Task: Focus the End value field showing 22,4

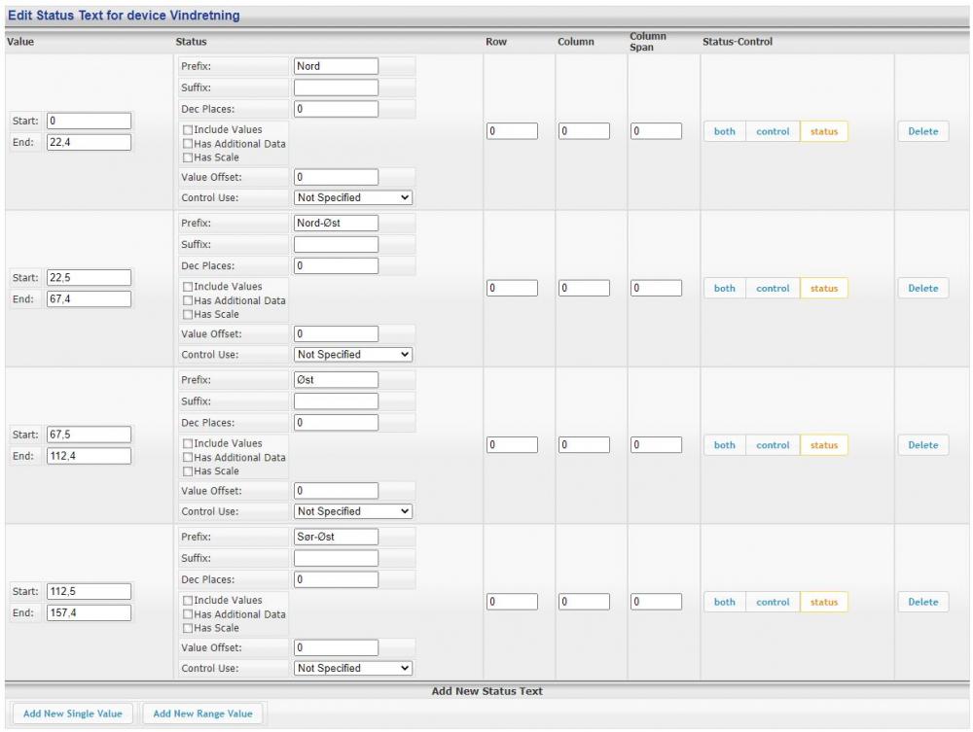Action: [89, 142]
